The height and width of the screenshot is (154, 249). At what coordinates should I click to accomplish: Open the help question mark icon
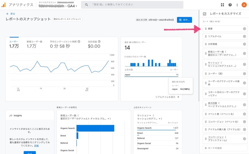pos(230,5)
